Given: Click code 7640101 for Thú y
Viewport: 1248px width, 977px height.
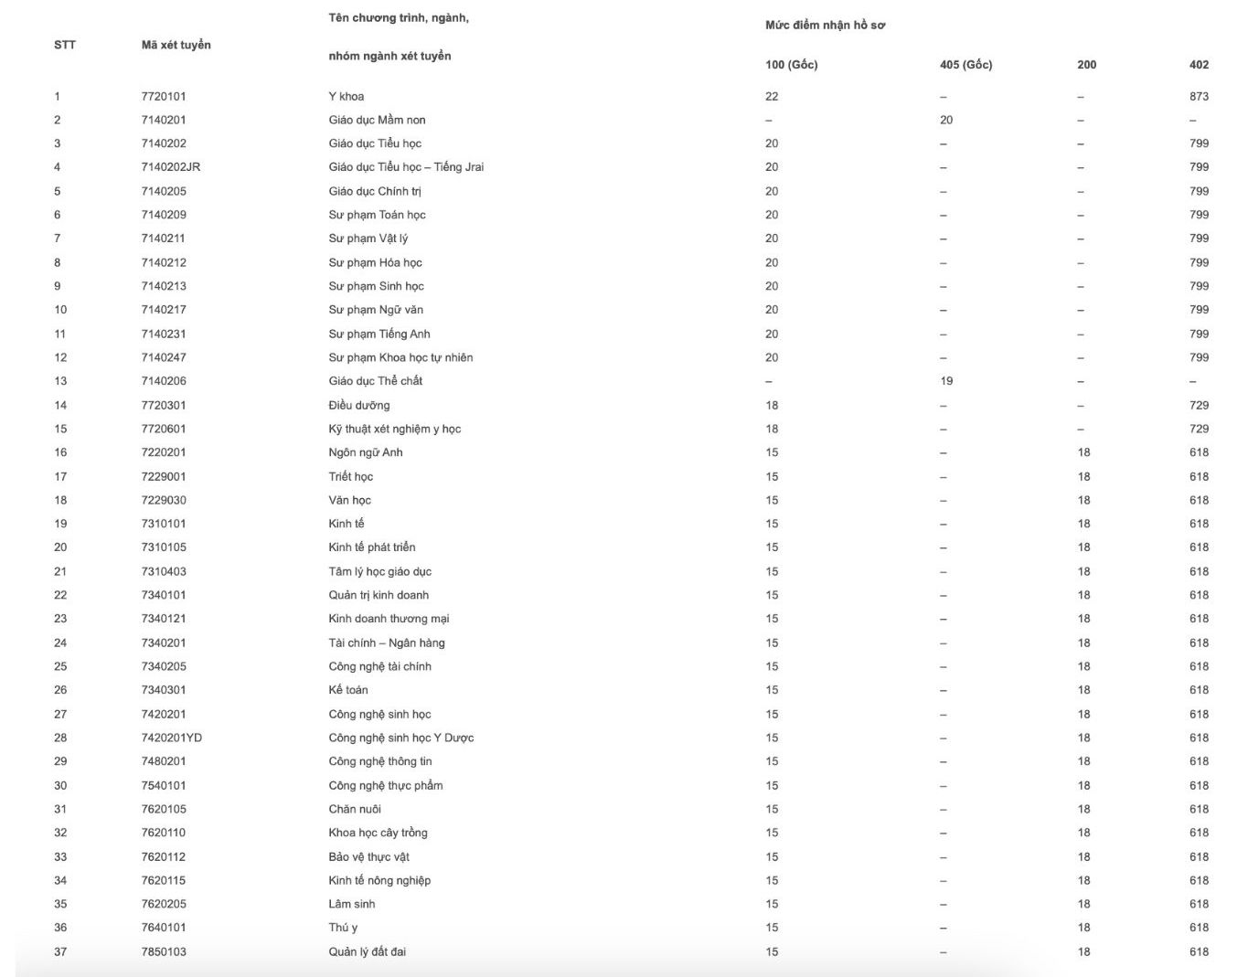Looking at the screenshot, I should pyautogui.click(x=164, y=928).
